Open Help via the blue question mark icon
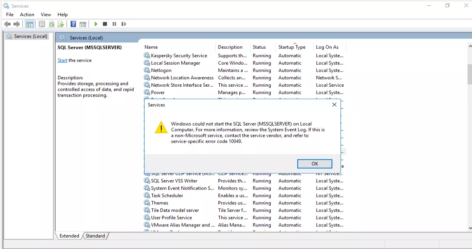The height and width of the screenshot is (249, 472). pos(73,24)
